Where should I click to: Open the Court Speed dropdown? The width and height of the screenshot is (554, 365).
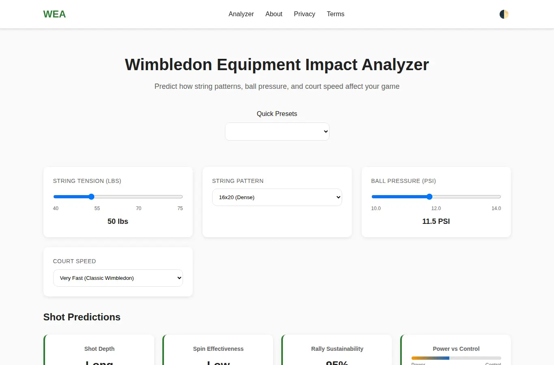(x=118, y=278)
